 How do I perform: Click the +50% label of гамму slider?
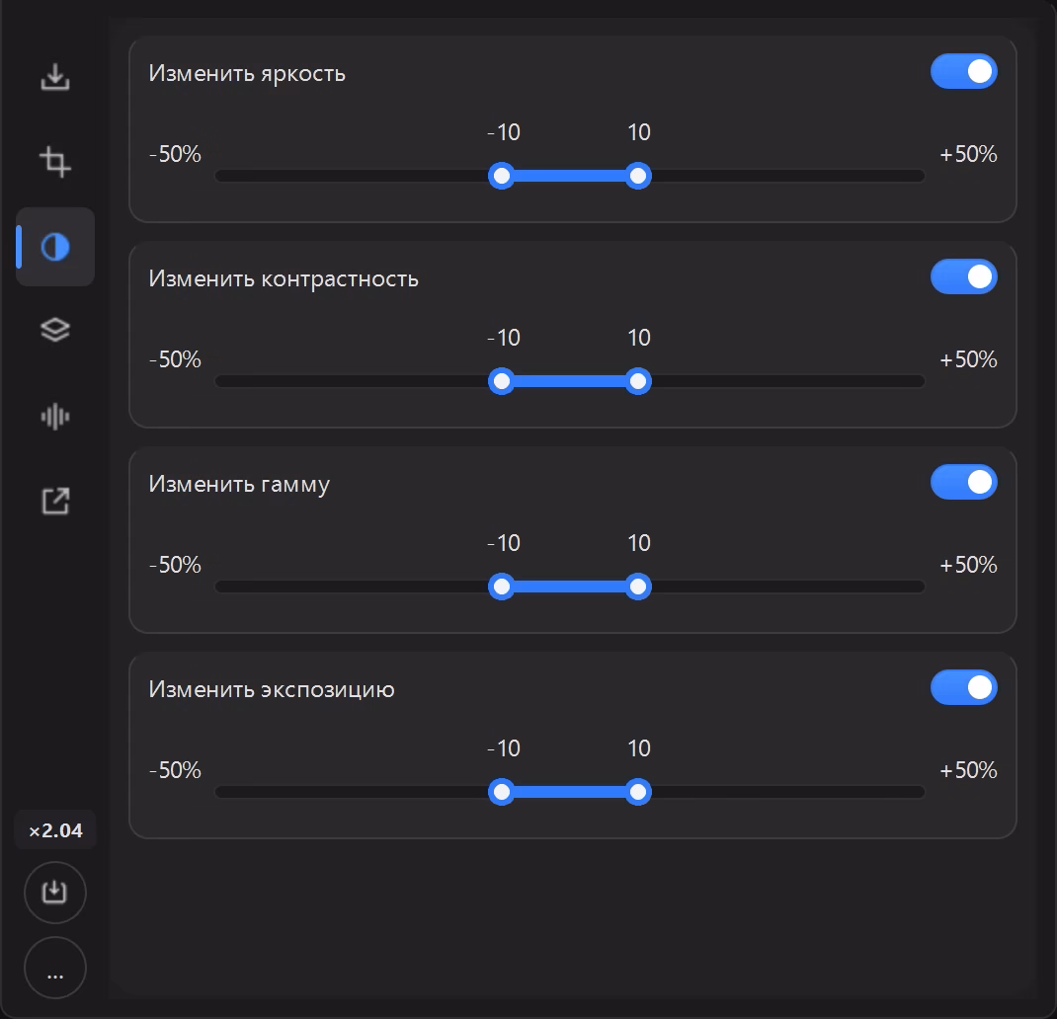pos(968,565)
